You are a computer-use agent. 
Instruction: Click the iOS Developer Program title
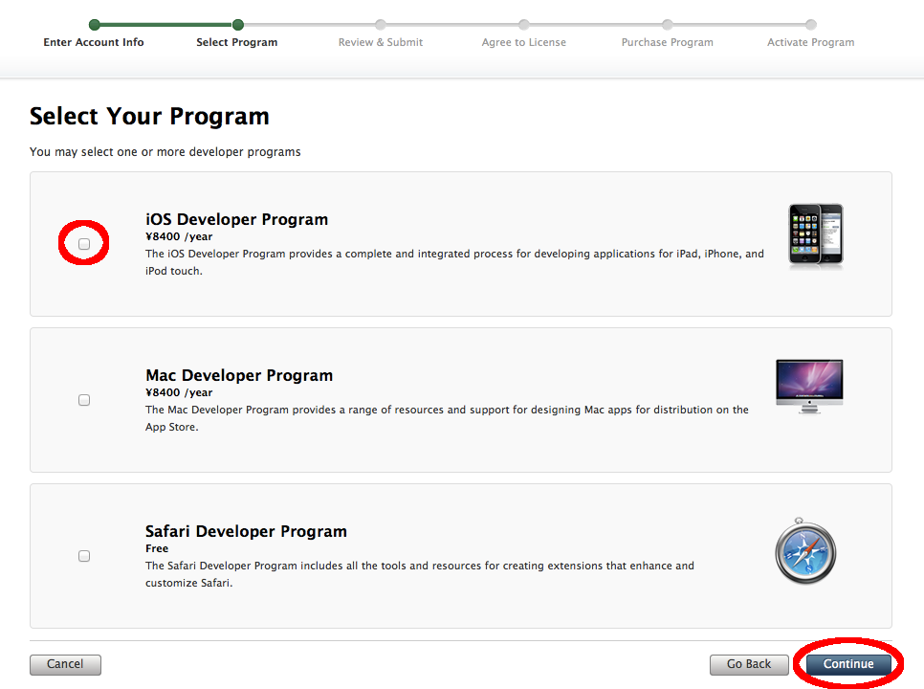(237, 219)
